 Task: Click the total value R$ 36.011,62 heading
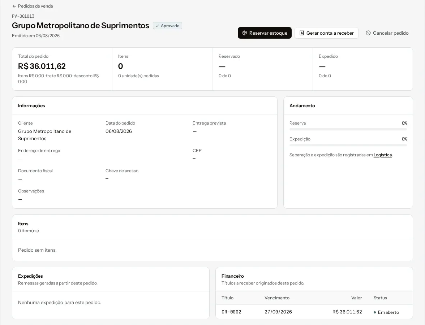42,66
